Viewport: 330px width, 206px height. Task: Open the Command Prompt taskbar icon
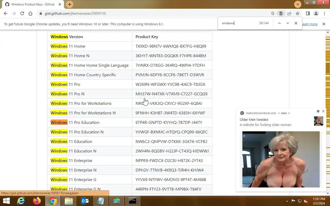133,201
